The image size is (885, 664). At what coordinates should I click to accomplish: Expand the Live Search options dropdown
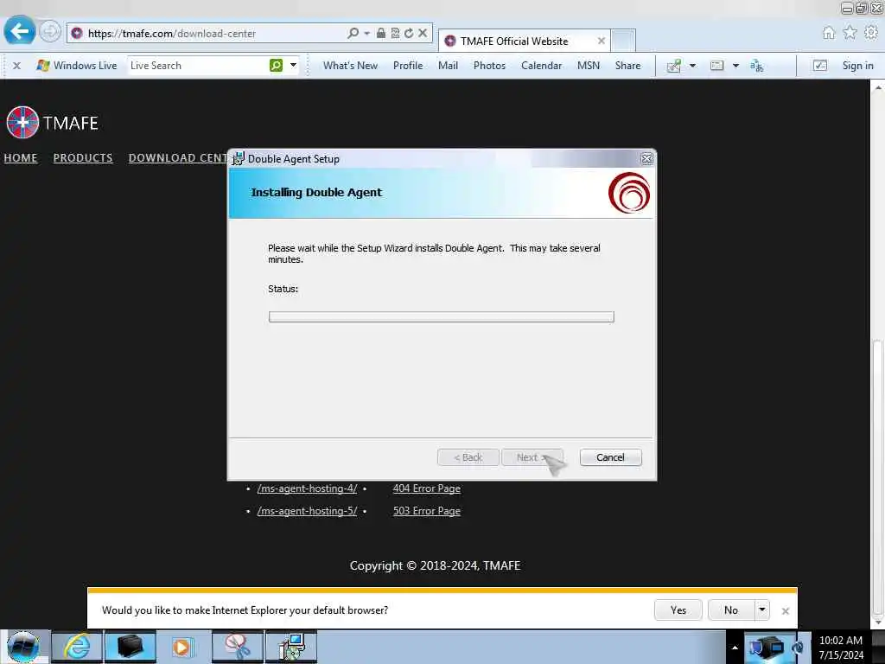tap(294, 66)
